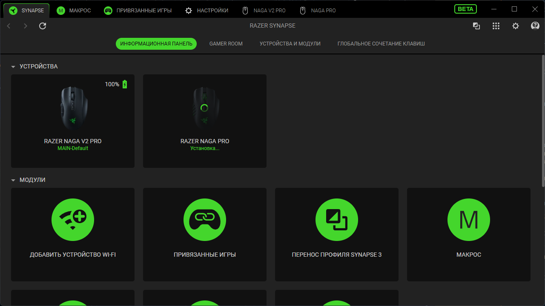Open settings via the header gear icon
The width and height of the screenshot is (545, 306).
[516, 26]
